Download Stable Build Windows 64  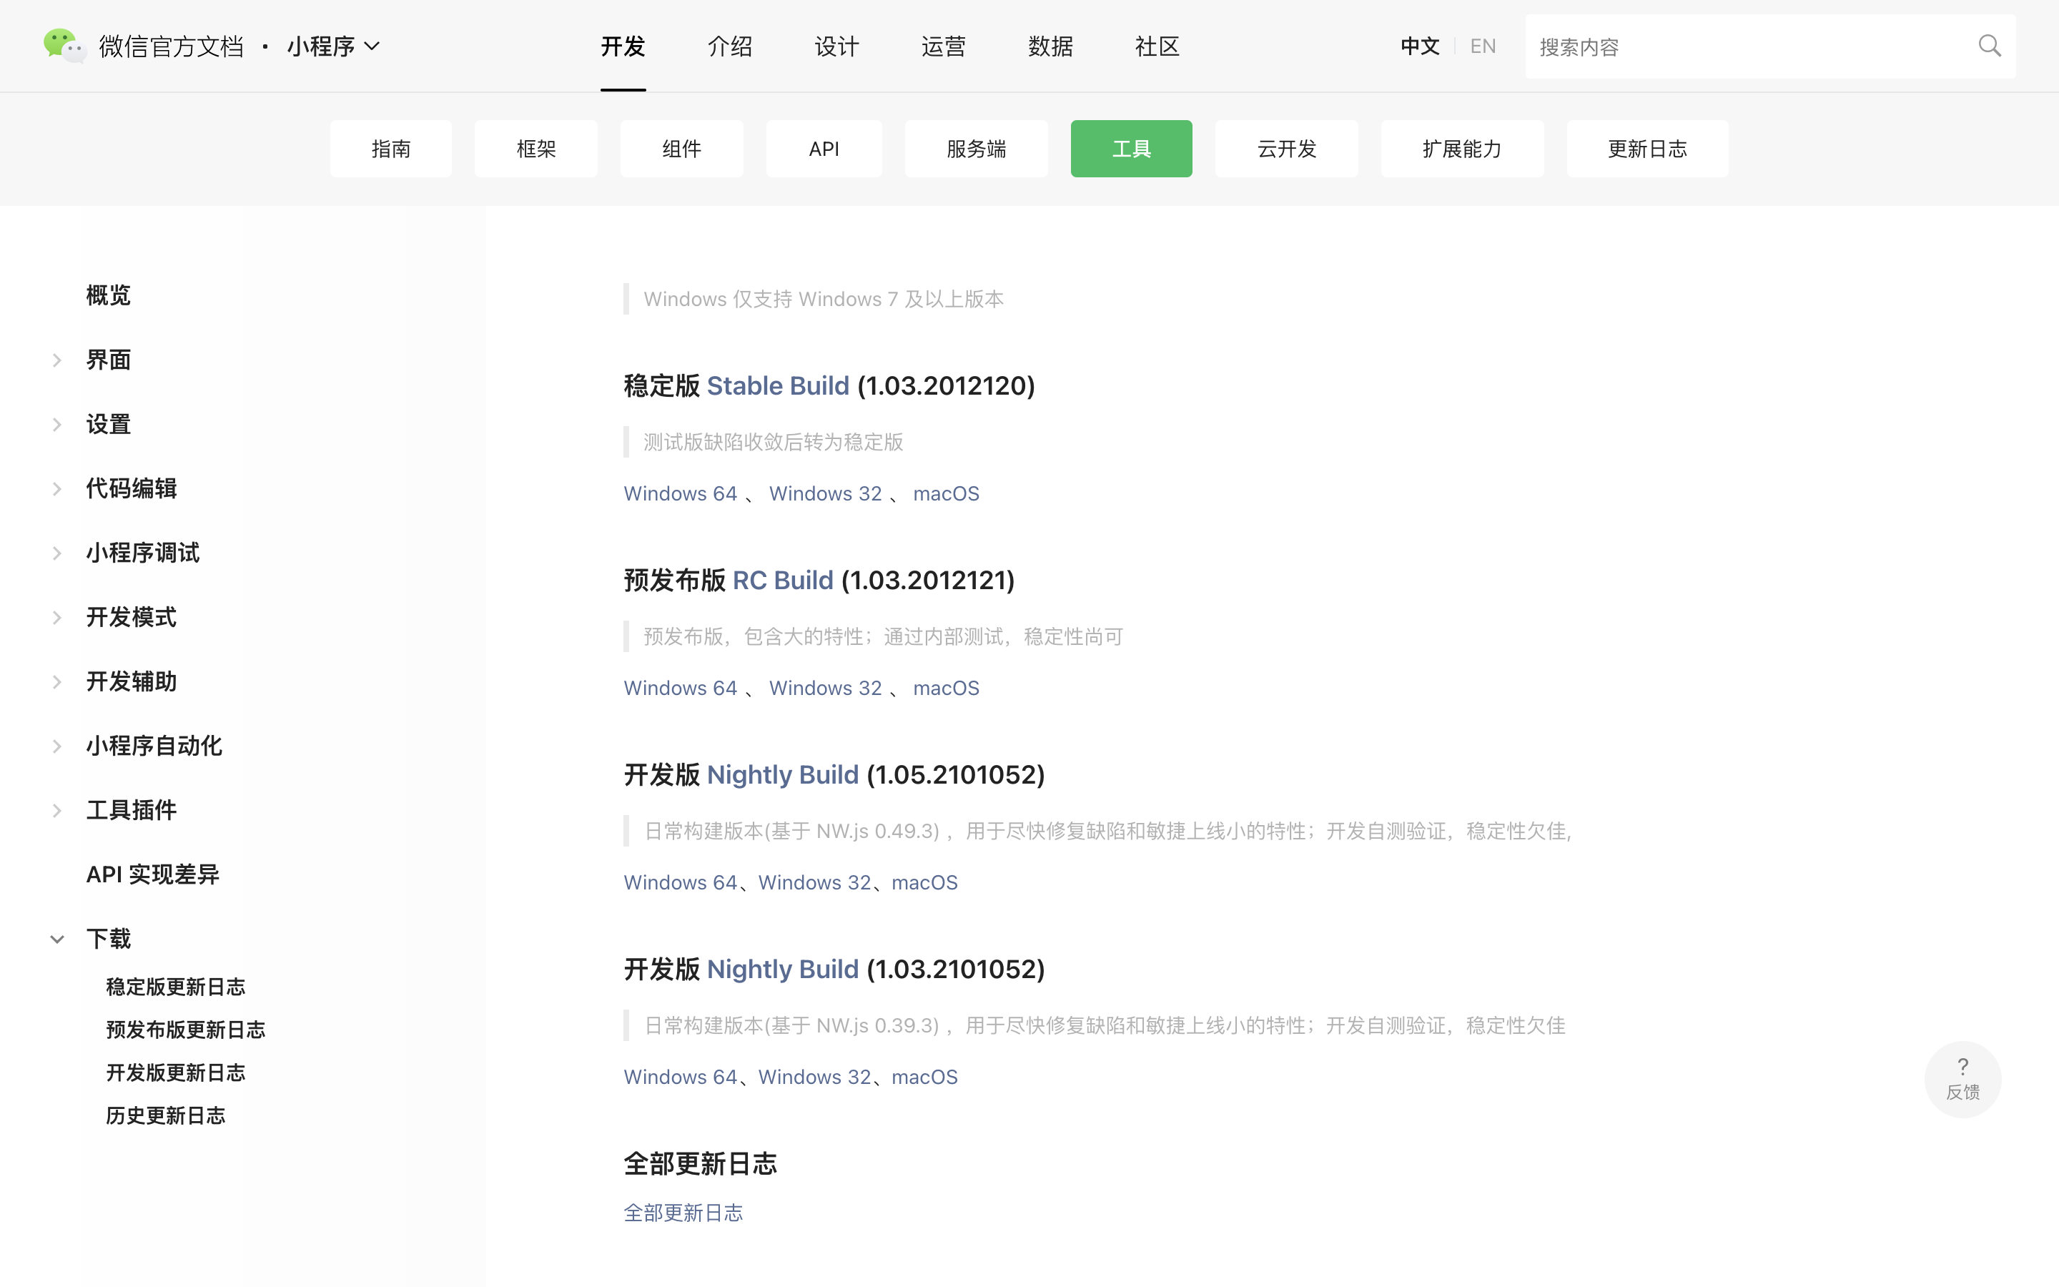680,493
